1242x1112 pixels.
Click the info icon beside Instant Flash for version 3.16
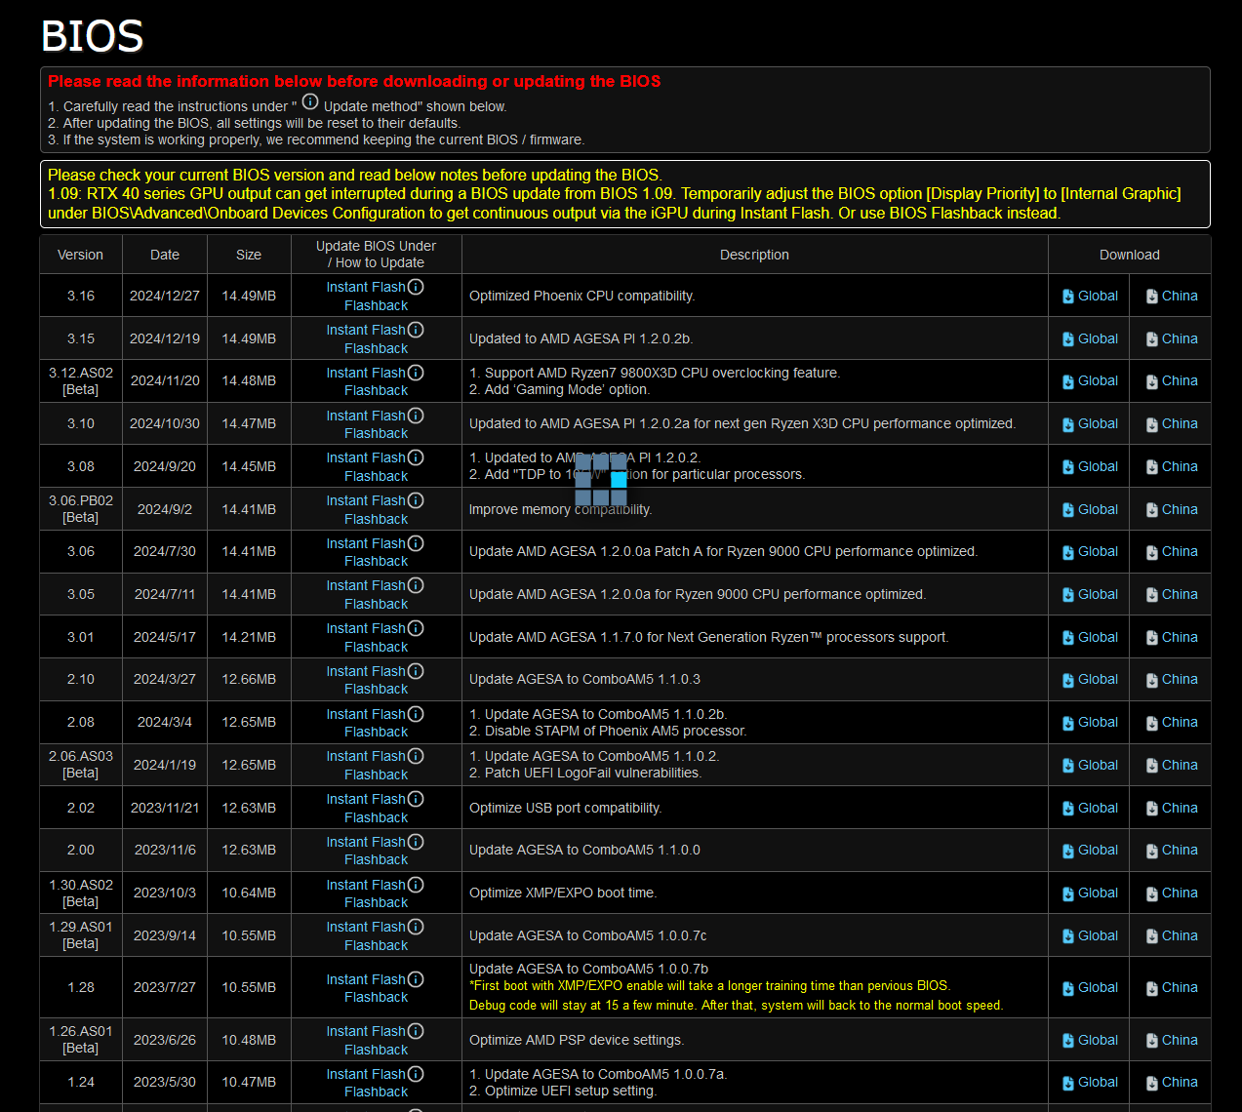[x=416, y=287]
